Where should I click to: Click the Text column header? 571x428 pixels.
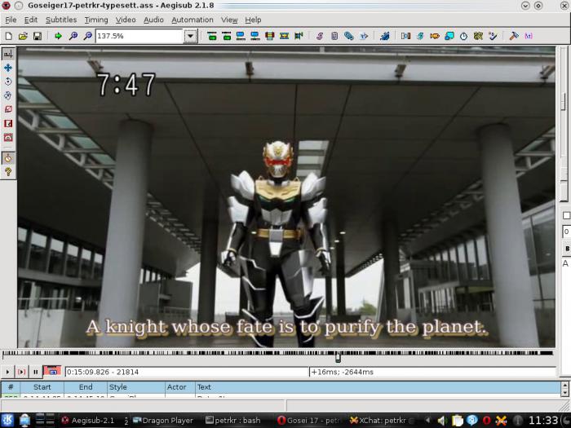pyautogui.click(x=378, y=387)
